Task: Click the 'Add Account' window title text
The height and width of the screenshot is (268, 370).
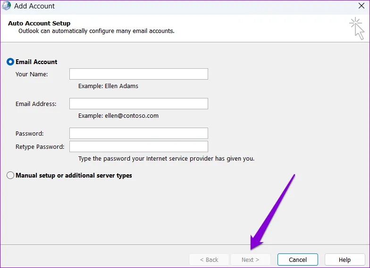Action: click(x=34, y=6)
